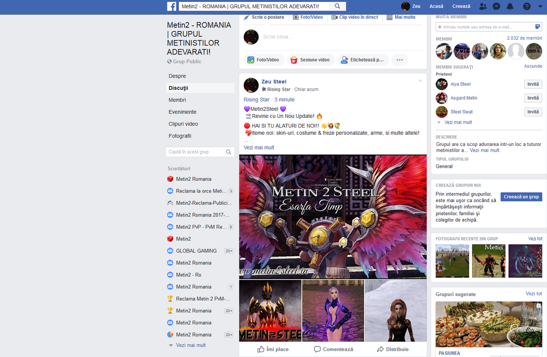Click Foto/Video pill button in composer
The image size is (547, 357).
pos(263,60)
